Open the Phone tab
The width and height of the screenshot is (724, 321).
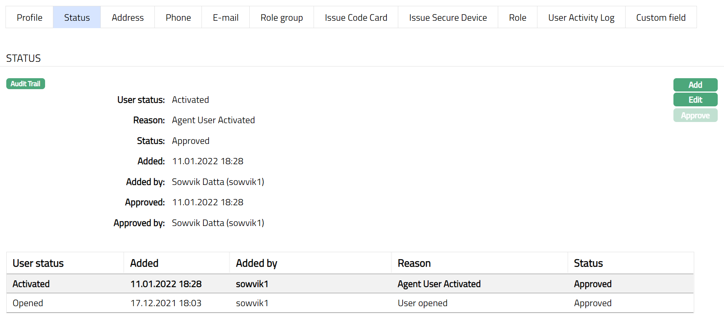[178, 18]
